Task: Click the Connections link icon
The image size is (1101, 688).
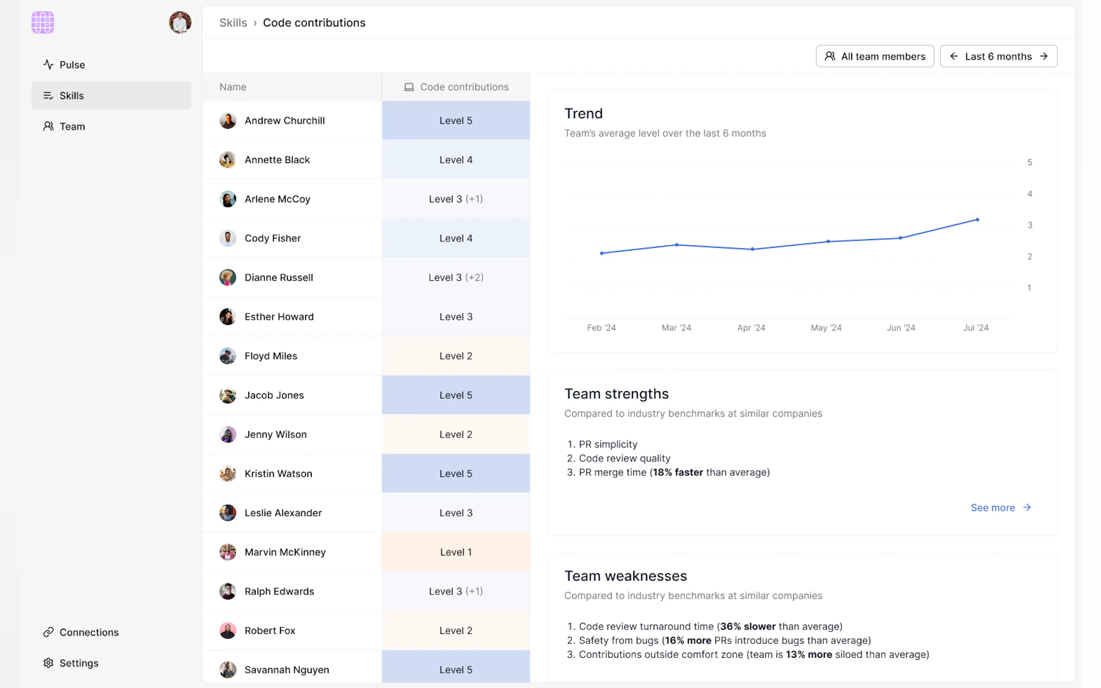Action: coord(48,632)
